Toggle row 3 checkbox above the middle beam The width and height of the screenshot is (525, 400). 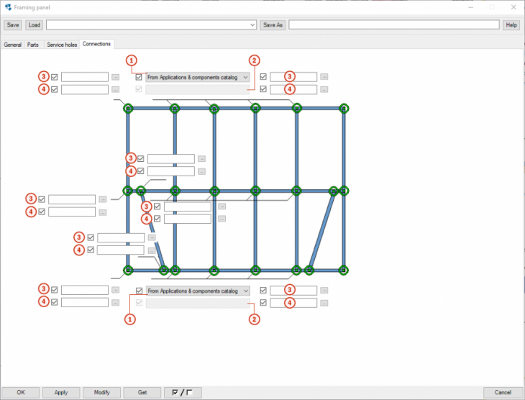coord(141,158)
